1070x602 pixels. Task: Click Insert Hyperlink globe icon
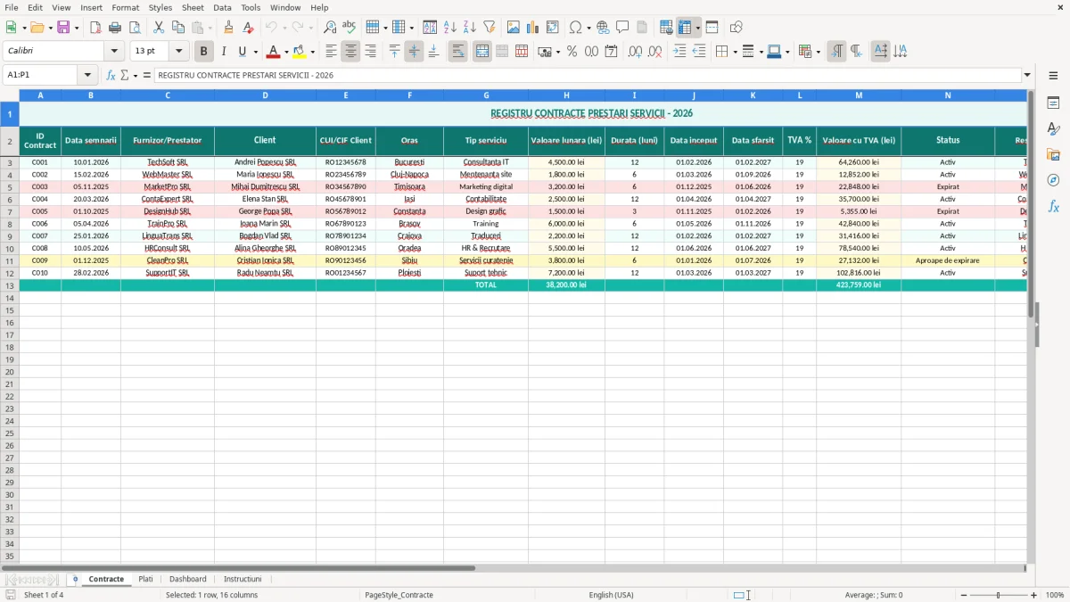(603, 28)
